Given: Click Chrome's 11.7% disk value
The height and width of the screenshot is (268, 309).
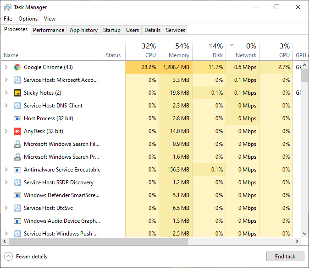Looking at the screenshot, I should [216, 67].
